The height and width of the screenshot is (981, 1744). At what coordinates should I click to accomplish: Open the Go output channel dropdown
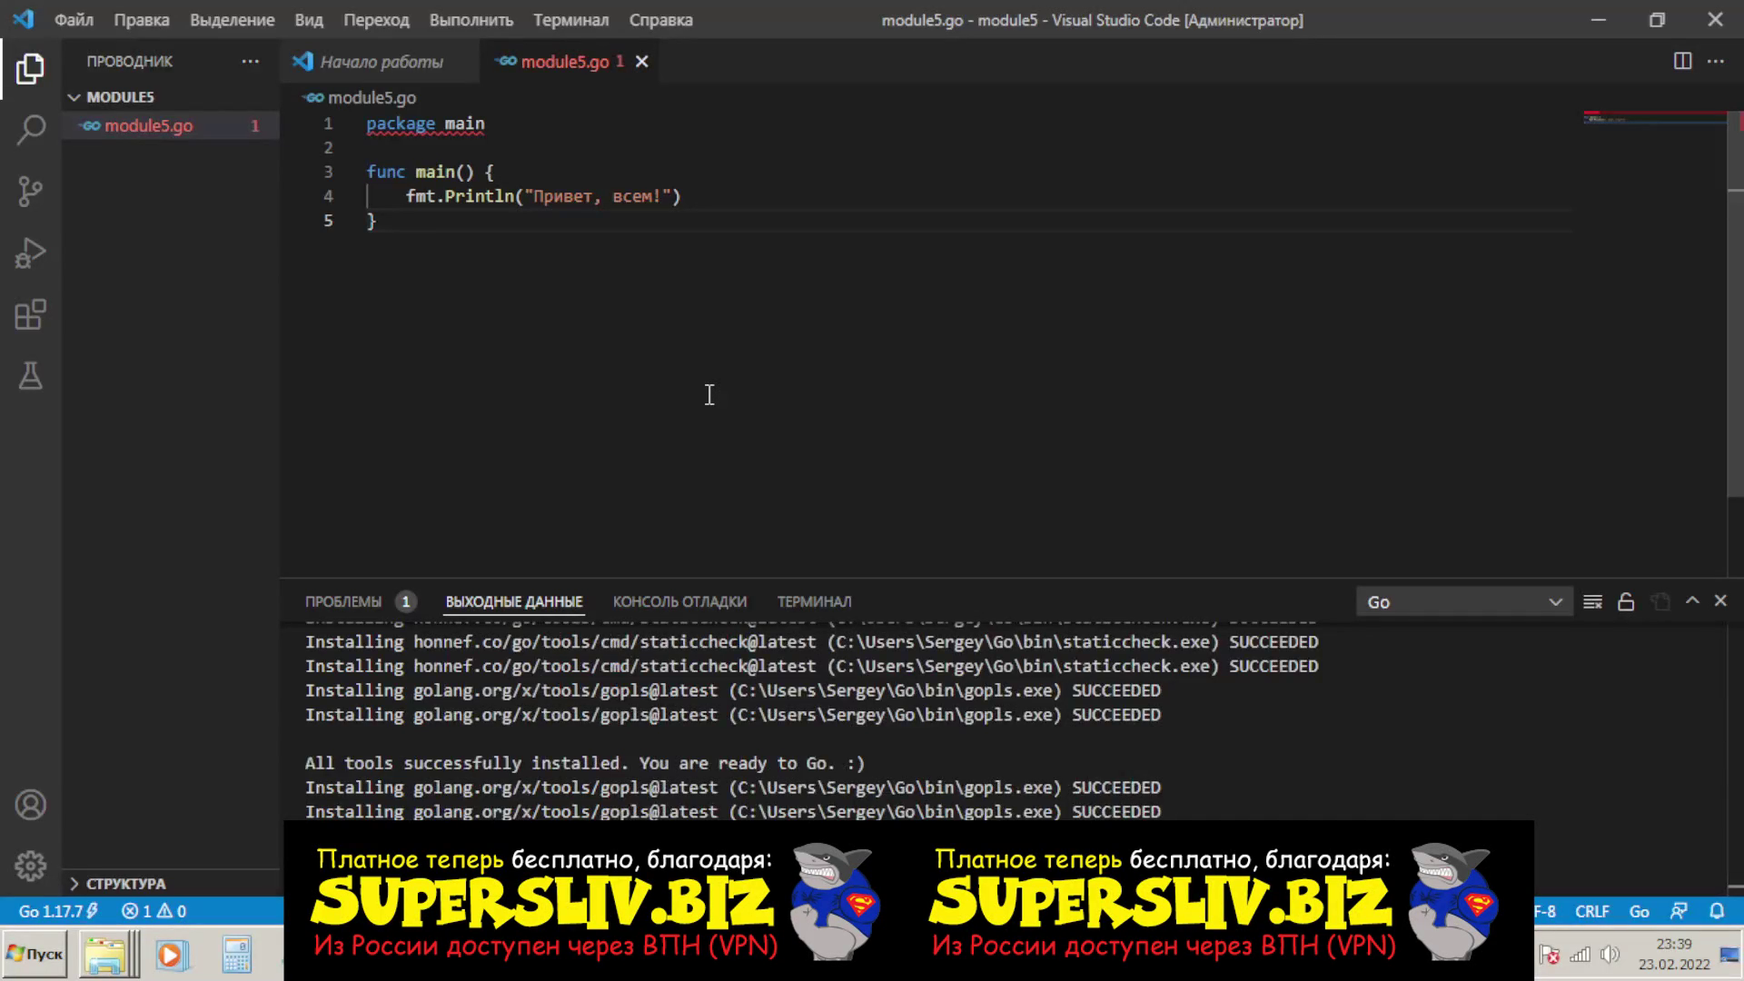click(x=1464, y=601)
